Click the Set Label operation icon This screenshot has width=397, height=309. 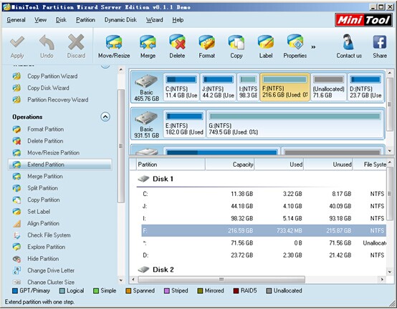(16, 212)
